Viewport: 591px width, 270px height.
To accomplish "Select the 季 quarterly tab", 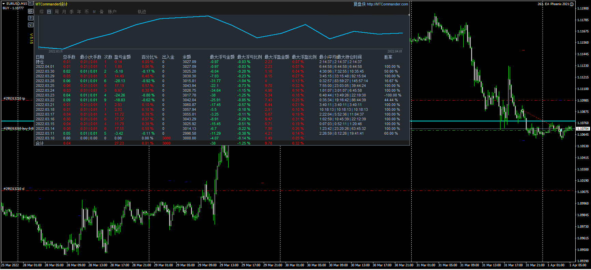I will tap(71, 12).
